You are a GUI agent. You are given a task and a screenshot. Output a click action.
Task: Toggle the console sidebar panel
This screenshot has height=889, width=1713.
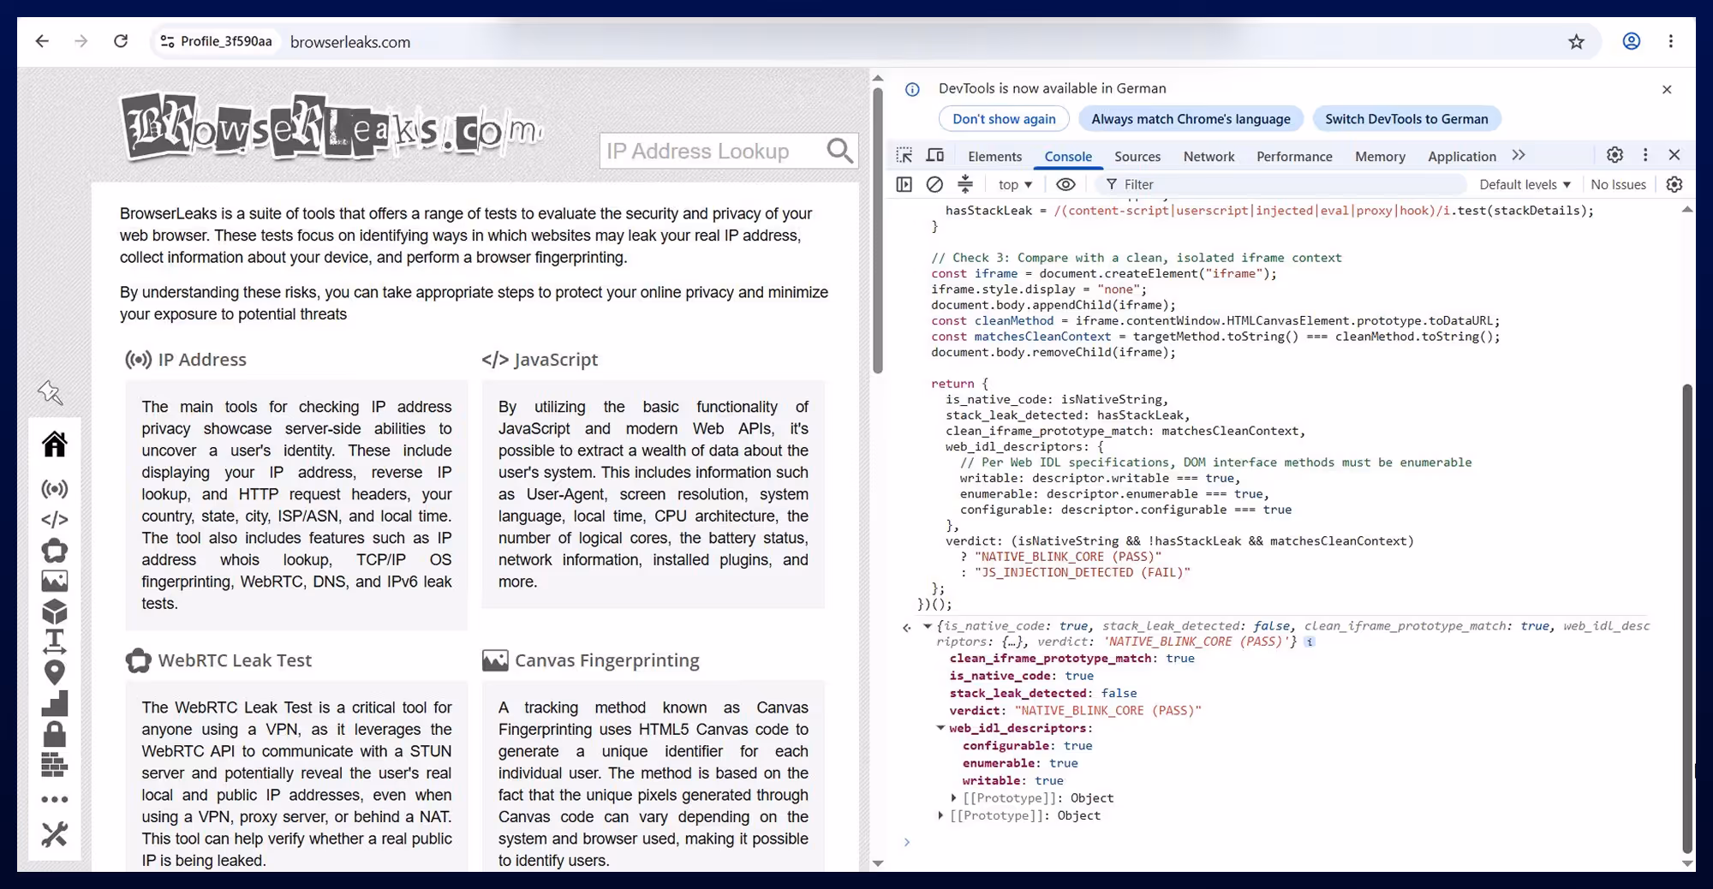point(904,184)
